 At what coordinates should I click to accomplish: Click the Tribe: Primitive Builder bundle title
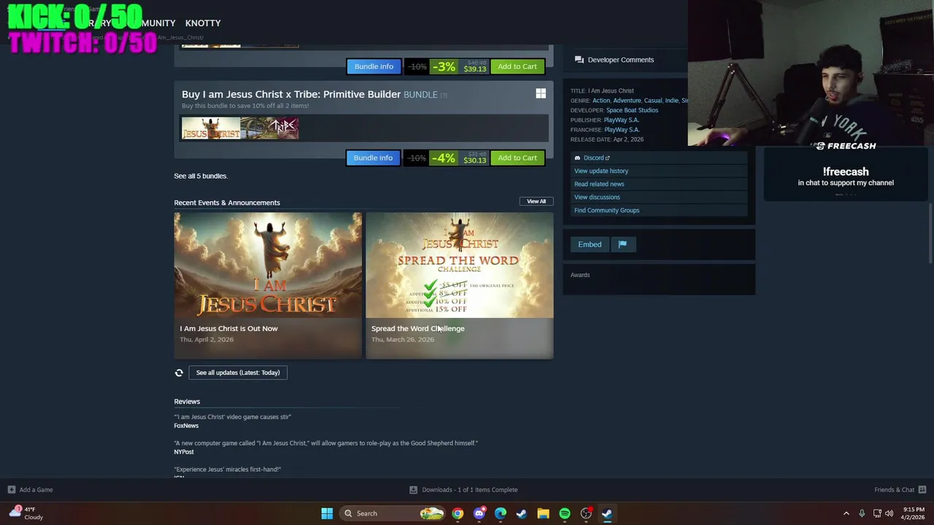coord(291,94)
